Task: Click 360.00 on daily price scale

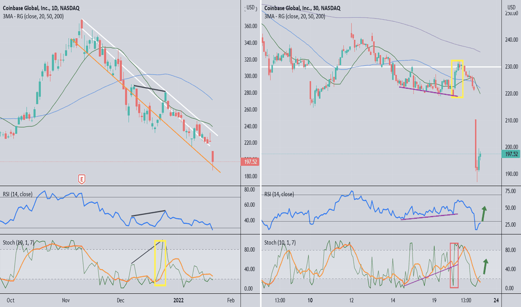Action: tap(250, 26)
